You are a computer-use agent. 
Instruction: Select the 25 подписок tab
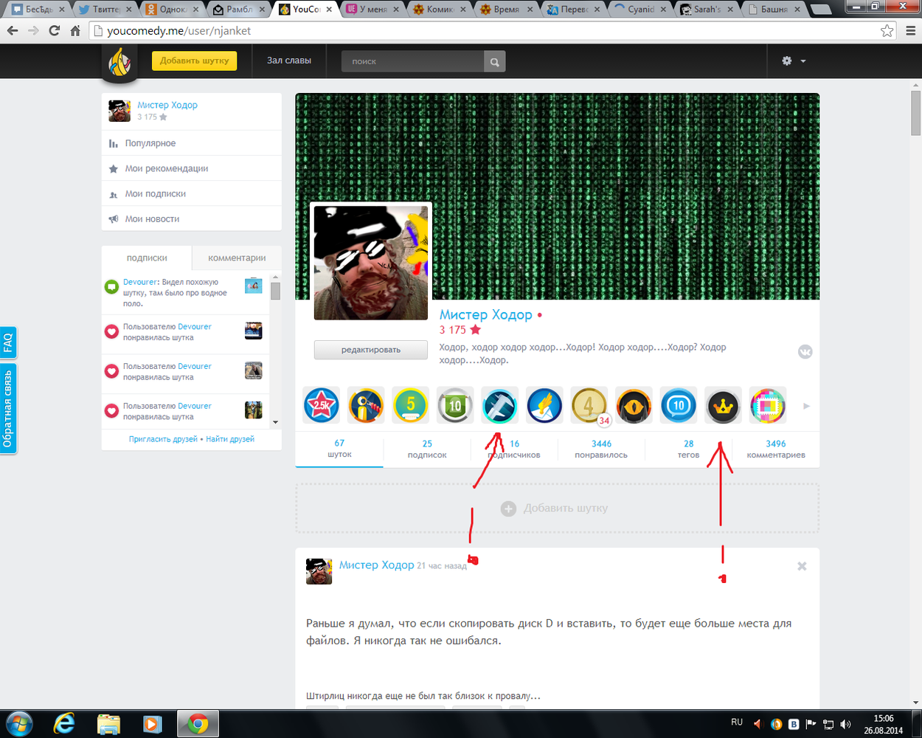point(427,449)
